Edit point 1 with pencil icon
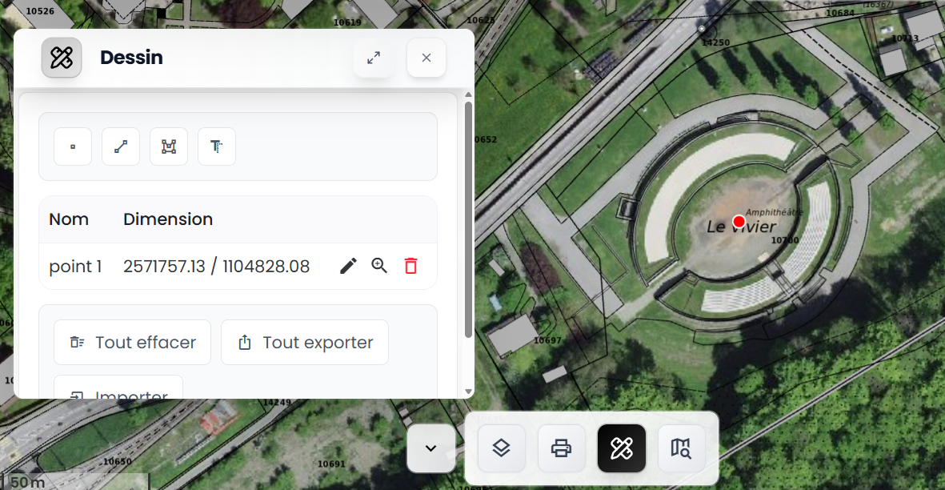Viewport: 945px width, 490px height. click(348, 266)
